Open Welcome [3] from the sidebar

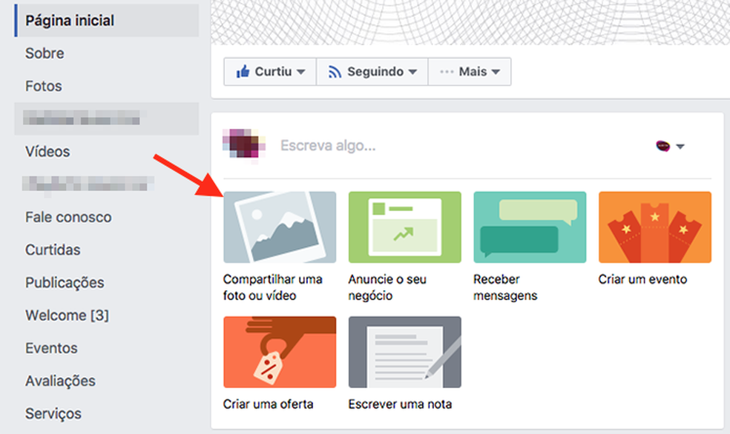pos(68,315)
